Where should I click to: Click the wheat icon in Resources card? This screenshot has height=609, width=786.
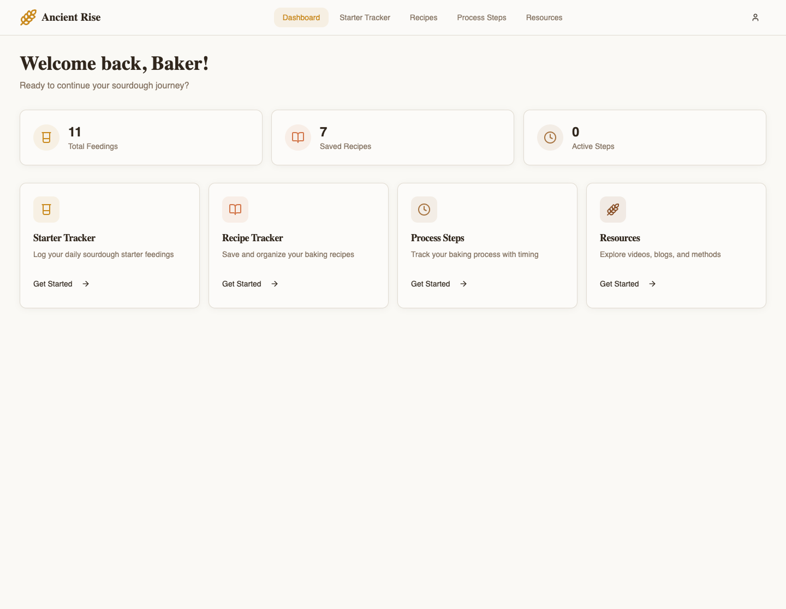(613, 210)
